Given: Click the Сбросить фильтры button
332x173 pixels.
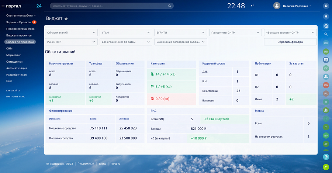Looking at the screenshot, I should pyautogui.click(x=290, y=42).
